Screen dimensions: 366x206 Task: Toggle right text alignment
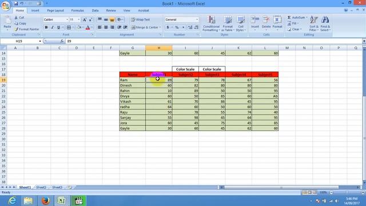click(112, 27)
